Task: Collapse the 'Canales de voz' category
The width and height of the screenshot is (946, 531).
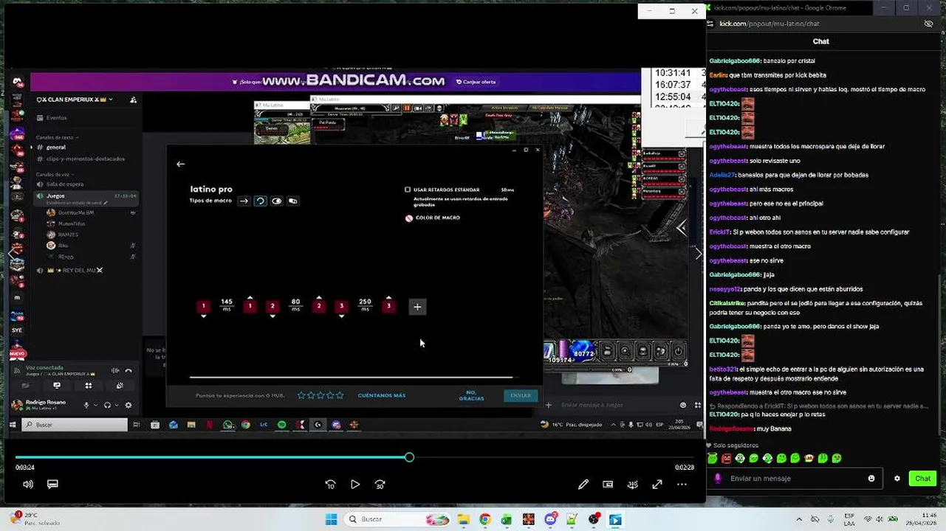Action: tap(53, 174)
